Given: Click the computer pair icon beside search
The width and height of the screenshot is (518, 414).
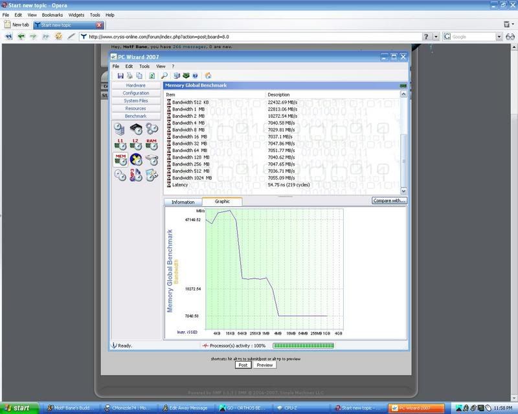Looking at the screenshot, I should (177, 76).
